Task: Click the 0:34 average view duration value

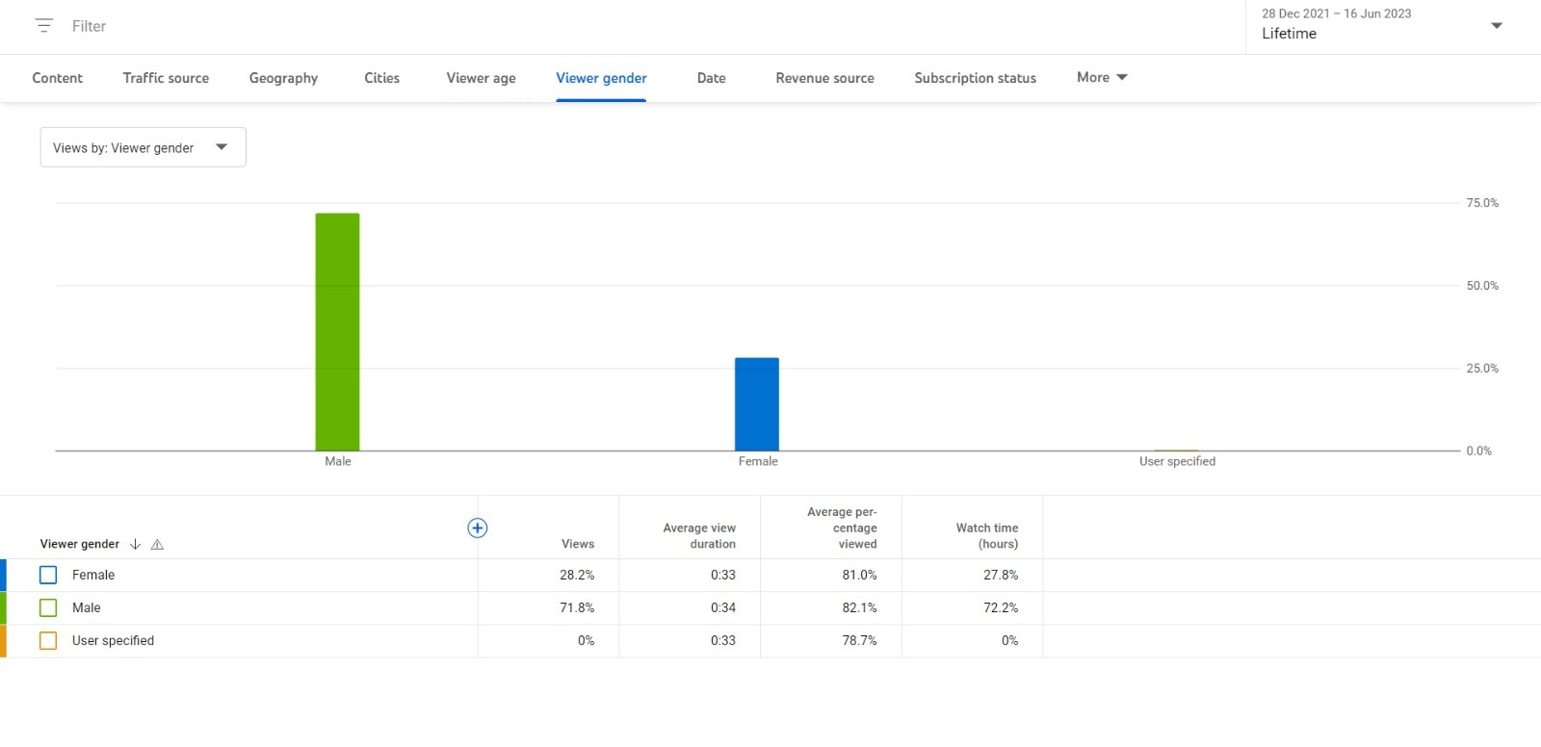Action: [723, 607]
